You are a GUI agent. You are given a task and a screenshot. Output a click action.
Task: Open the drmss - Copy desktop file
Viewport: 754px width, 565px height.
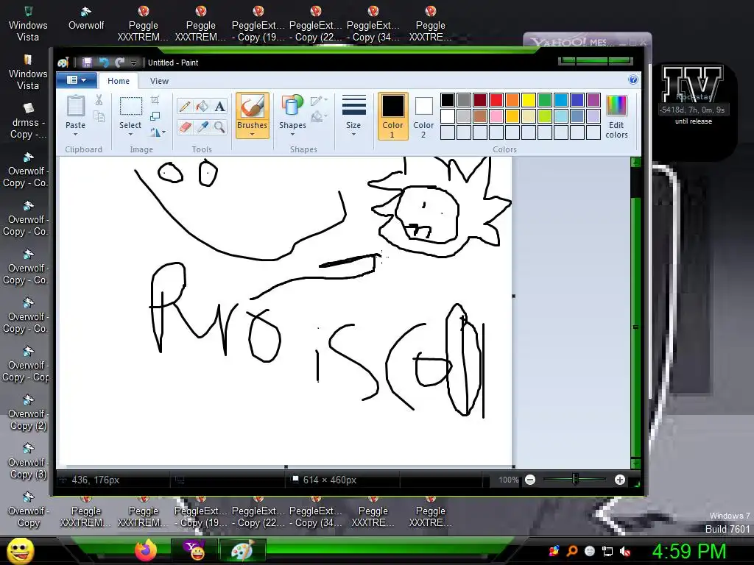click(28, 121)
